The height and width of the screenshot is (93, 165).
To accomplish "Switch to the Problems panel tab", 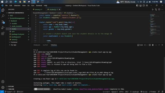I will point(37,45).
